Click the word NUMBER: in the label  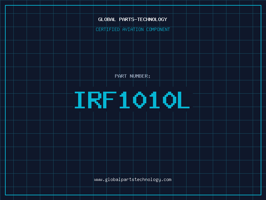[x=140, y=76]
